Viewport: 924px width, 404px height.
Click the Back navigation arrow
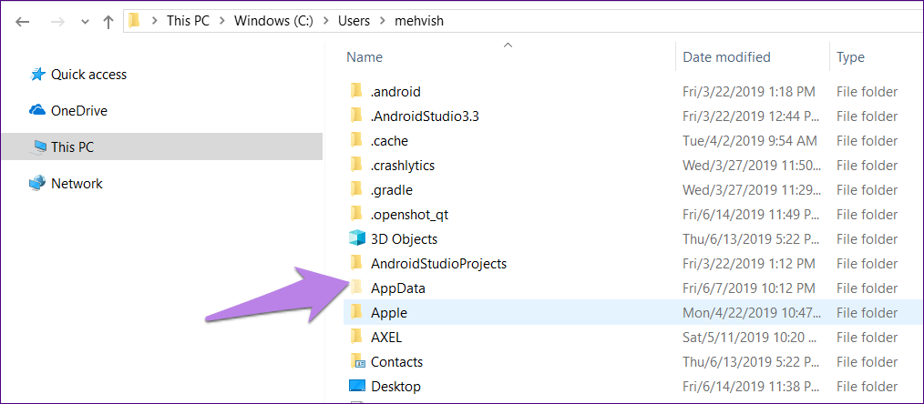point(23,22)
